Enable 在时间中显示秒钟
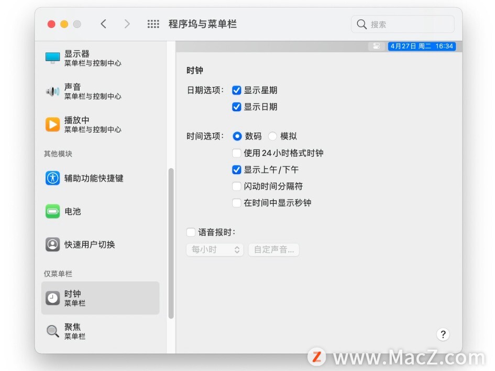 (x=237, y=203)
